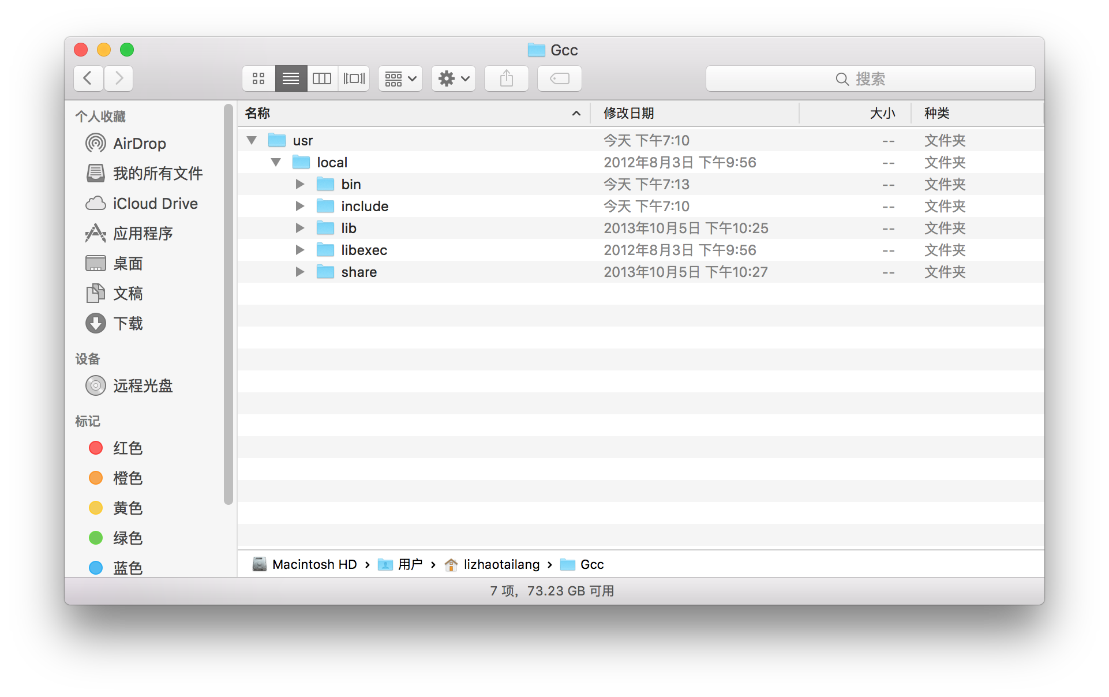Switch to icon view
The width and height of the screenshot is (1109, 697).
(x=258, y=78)
